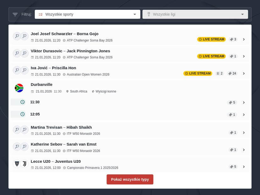Open Katherine Sebov – Sarah van Emst match

[x=64, y=144]
